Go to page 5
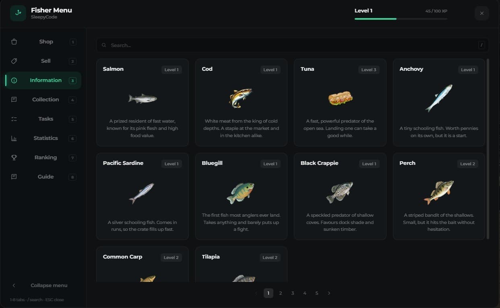 point(317,293)
